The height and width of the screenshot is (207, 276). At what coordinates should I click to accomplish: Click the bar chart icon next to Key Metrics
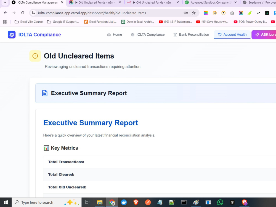[46, 148]
